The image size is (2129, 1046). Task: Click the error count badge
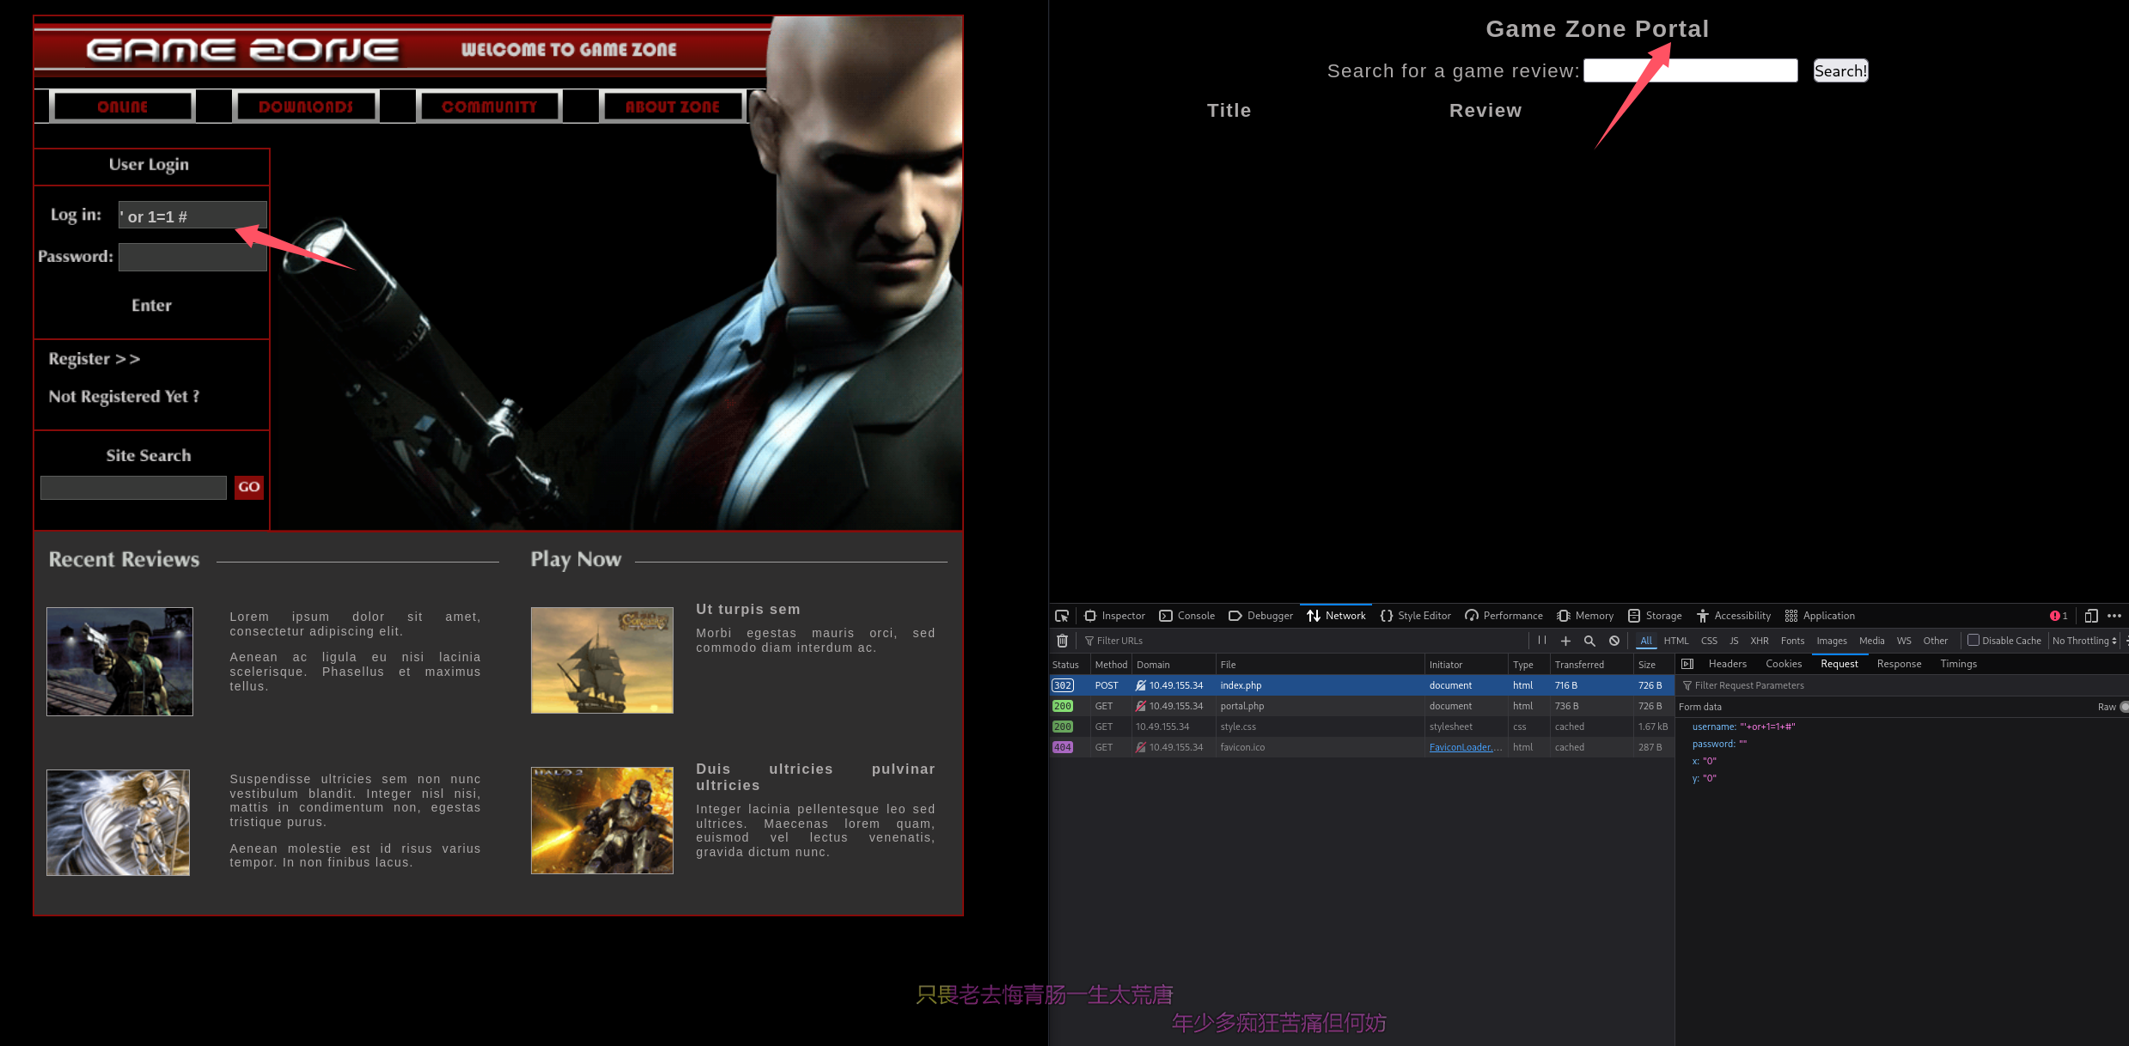click(2059, 616)
